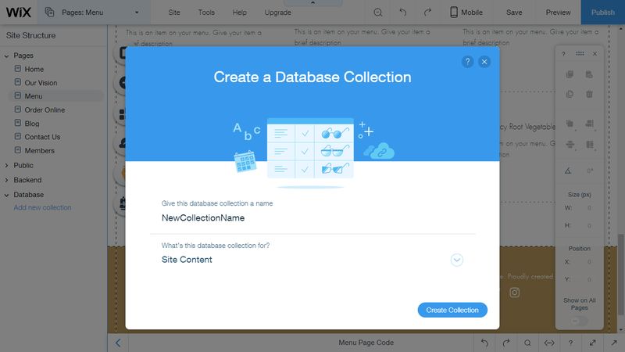The image size is (625, 352).
Task: Click the Wix logo
Action: tap(18, 13)
